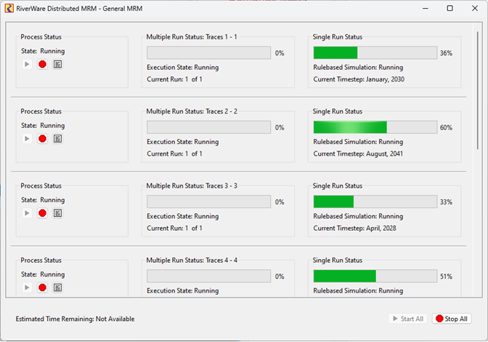Click the RiverWare icon in title bar
488x342 pixels.
[9, 8]
